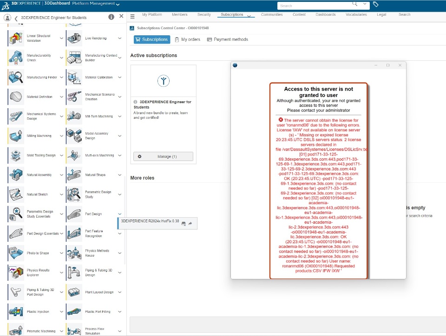The image size is (446, 336).
Task: Click the info icon beside Engineer for Students
Action: point(111,17)
